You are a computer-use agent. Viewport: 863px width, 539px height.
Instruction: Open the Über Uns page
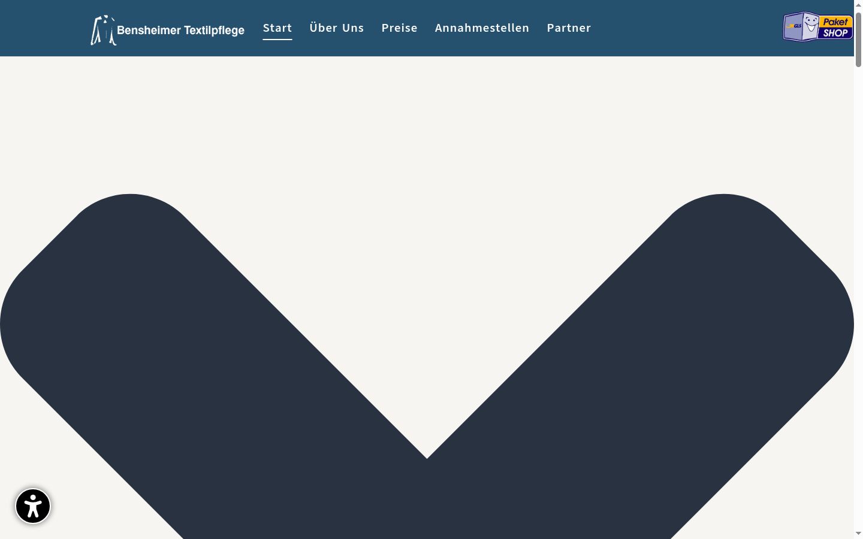[337, 28]
